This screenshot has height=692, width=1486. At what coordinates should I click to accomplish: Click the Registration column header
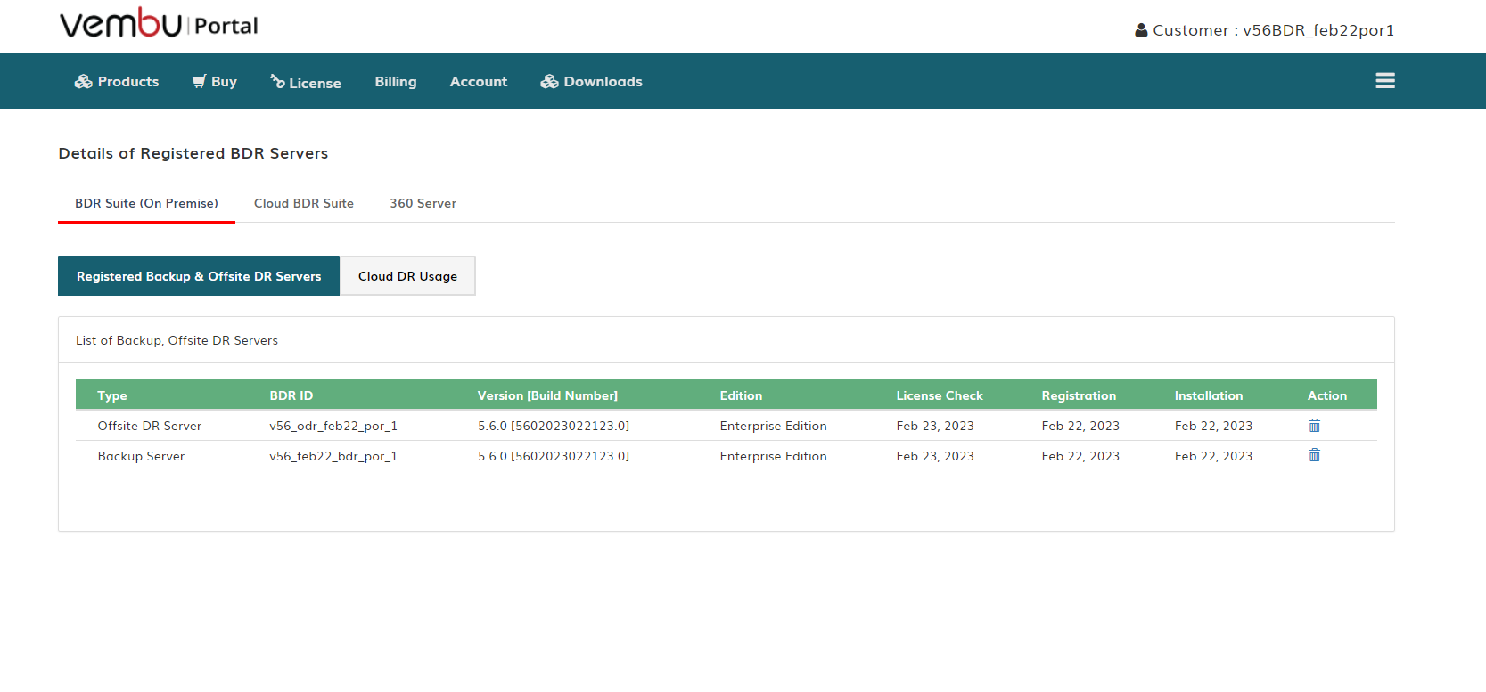pyautogui.click(x=1079, y=395)
